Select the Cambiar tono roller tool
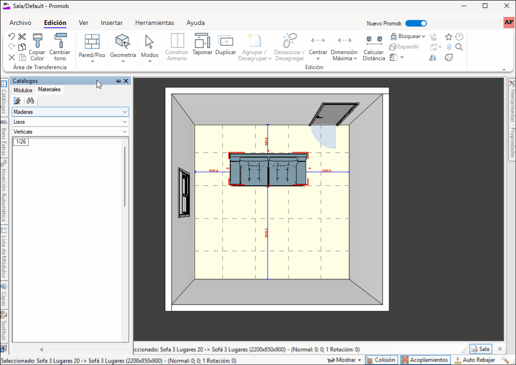 [60, 41]
